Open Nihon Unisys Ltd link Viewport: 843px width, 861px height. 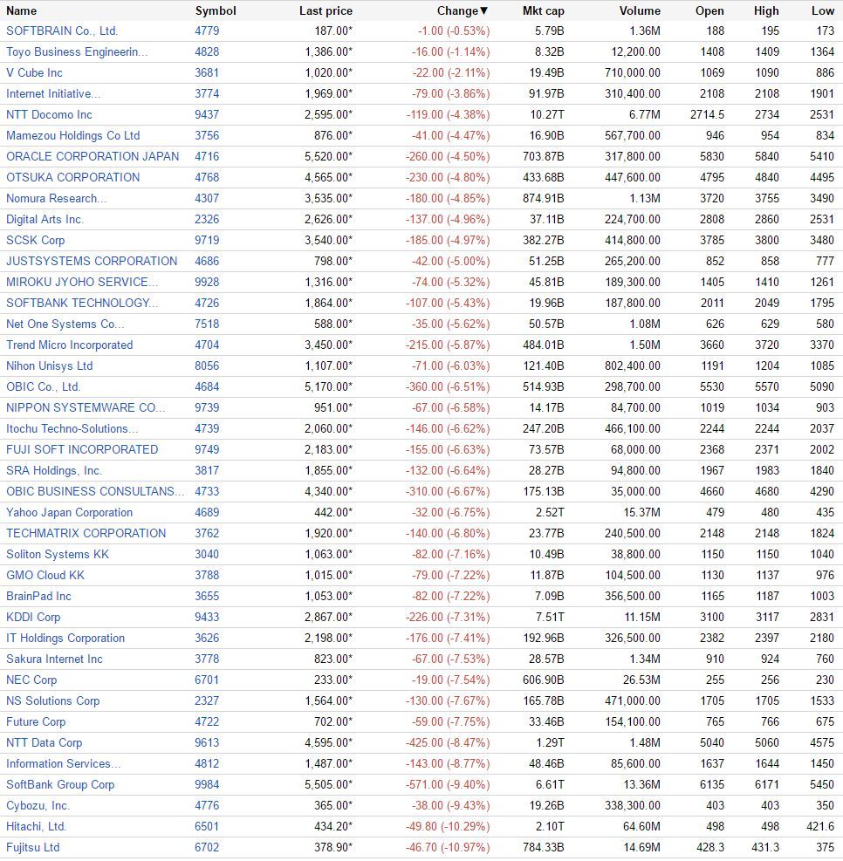pyautogui.click(x=50, y=366)
